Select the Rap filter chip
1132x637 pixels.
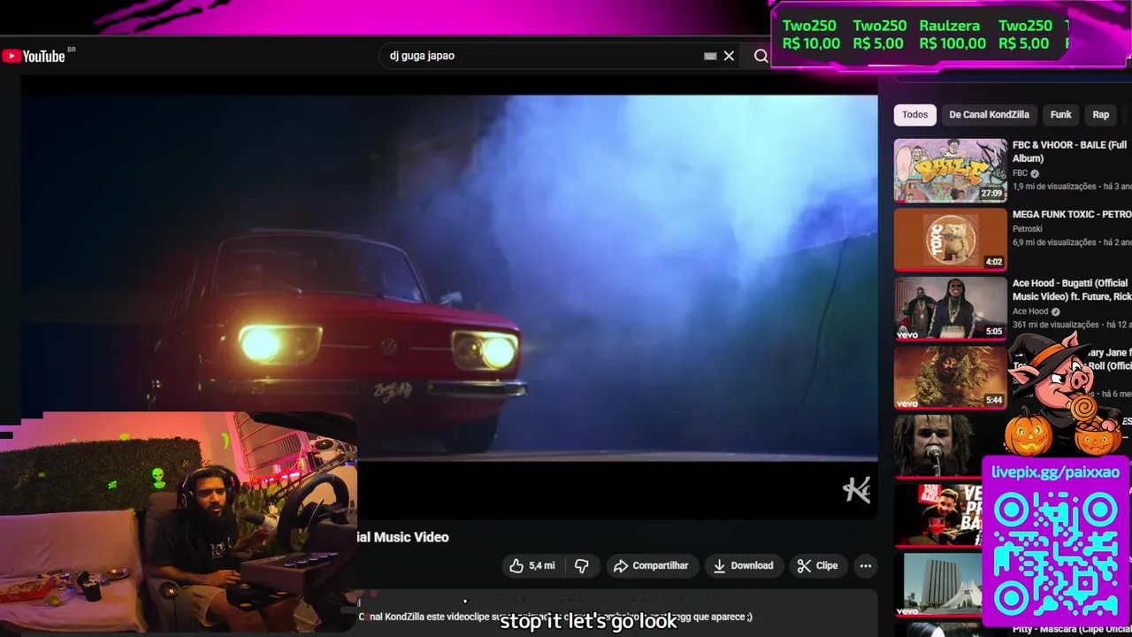[1100, 114]
